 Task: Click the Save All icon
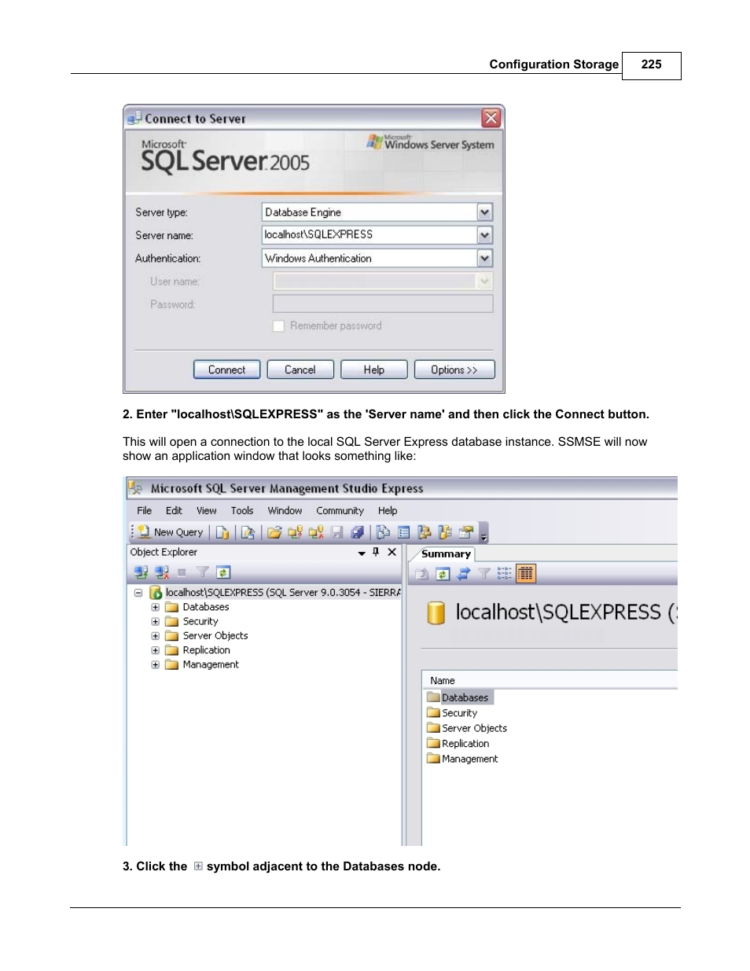coord(358,532)
